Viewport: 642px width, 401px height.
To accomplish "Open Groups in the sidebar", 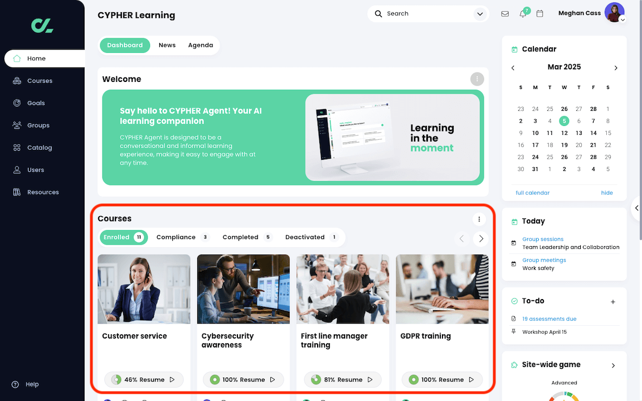I will click(38, 125).
